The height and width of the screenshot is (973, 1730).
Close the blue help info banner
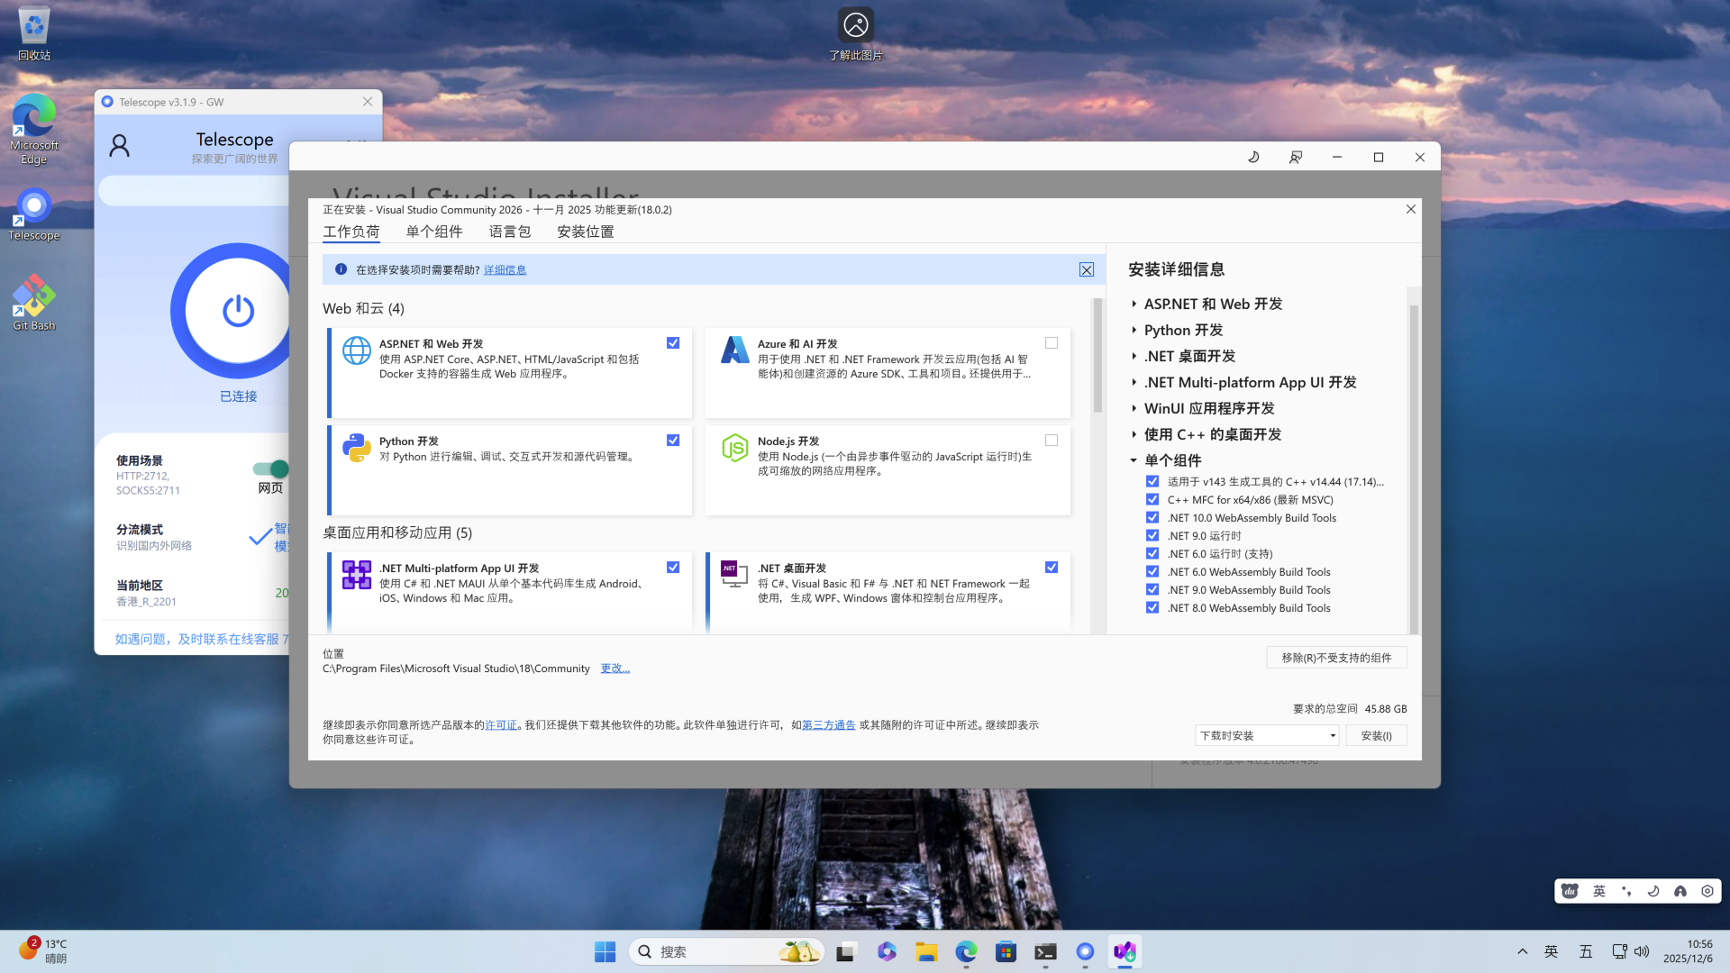pos(1087,269)
